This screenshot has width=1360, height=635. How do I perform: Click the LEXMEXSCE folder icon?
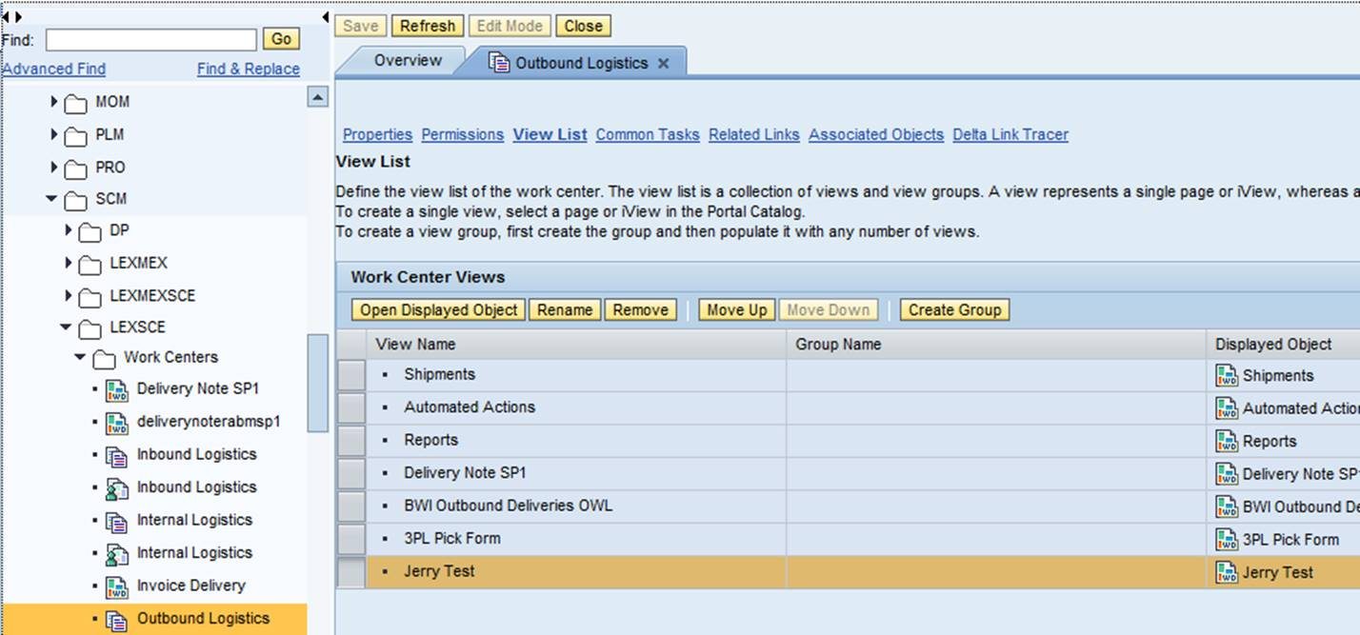90,296
